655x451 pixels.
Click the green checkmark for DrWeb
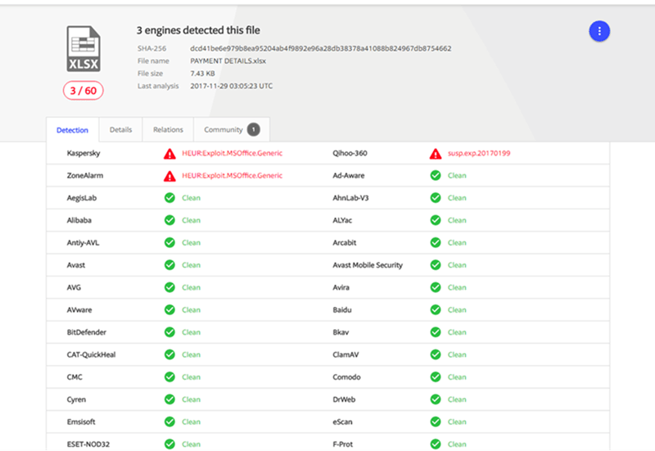pos(436,399)
